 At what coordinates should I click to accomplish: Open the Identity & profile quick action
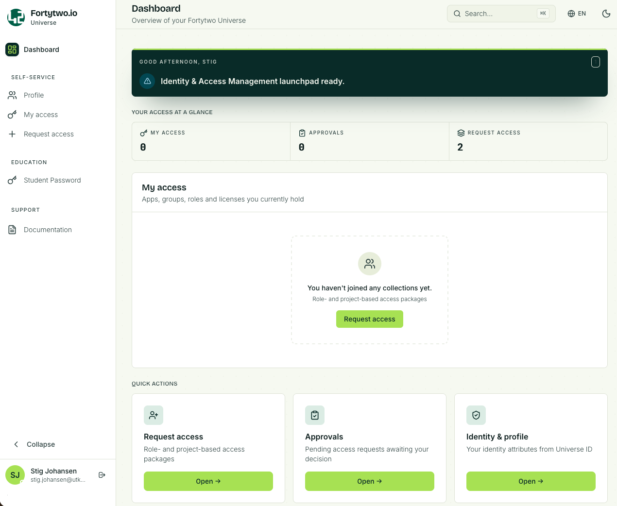tap(531, 481)
